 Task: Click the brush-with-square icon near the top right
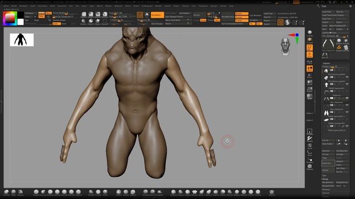tap(302, 22)
